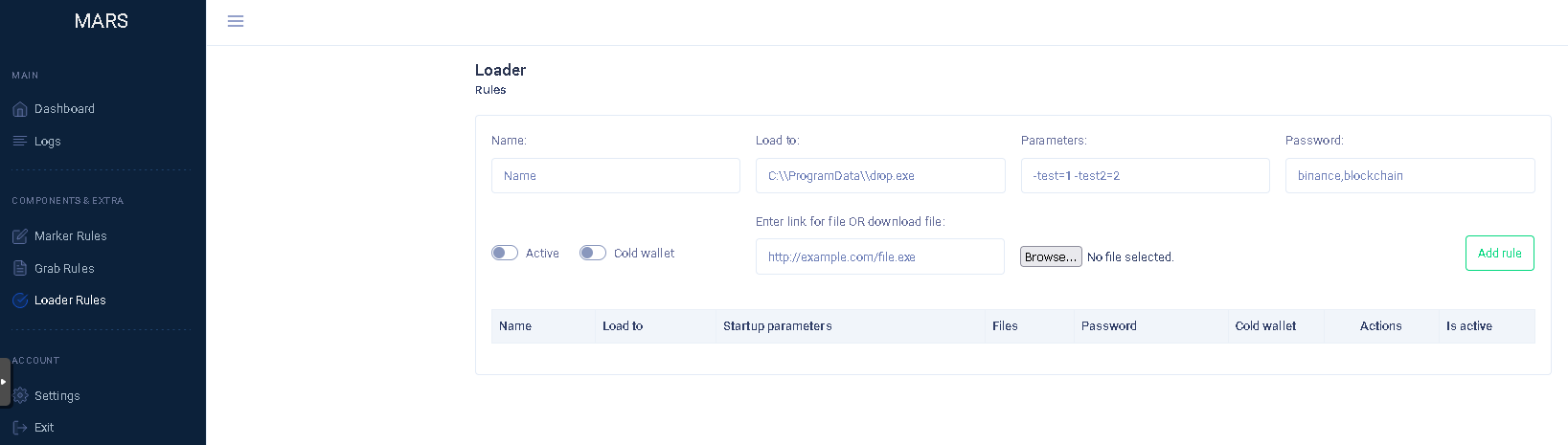Click the Marker Rules edit icon
This screenshot has width=1568, height=445.
tap(20, 236)
